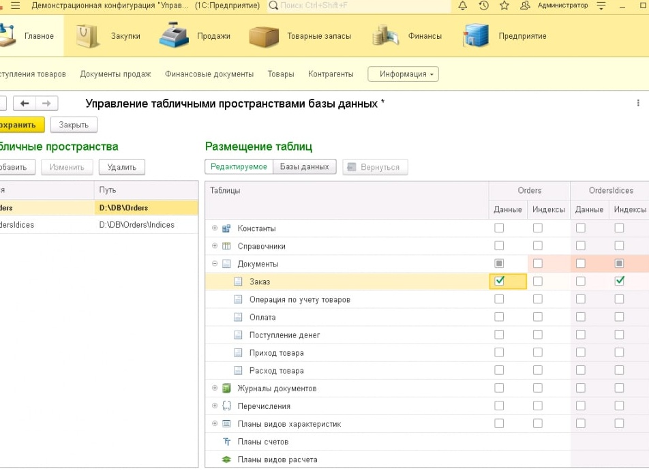
Task: Open Финансовые документы command
Action: [209, 74]
